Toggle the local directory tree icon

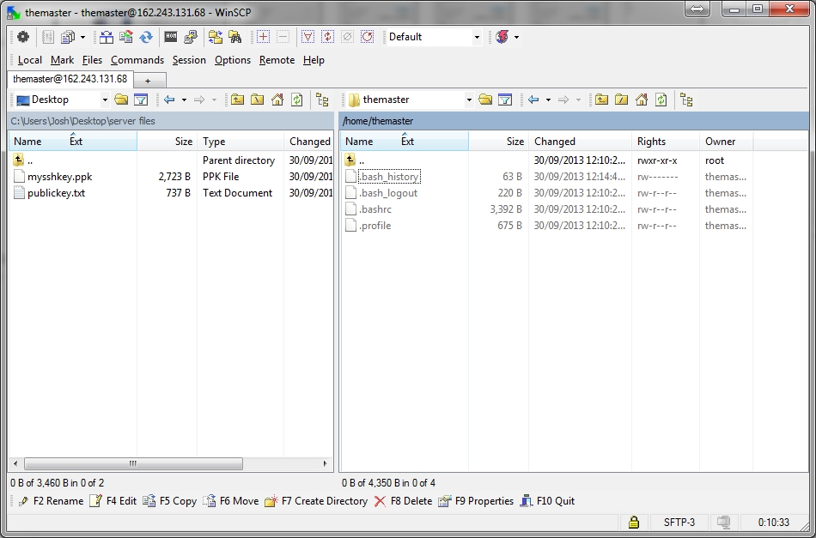coord(322,100)
